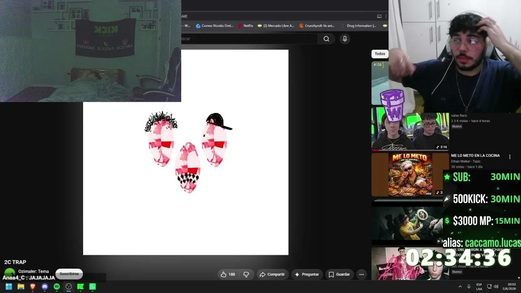Screen dimensions: 521x293
Task: Open the video title ME LO METO EN LA COCINA
Action: pyautogui.click(x=475, y=155)
